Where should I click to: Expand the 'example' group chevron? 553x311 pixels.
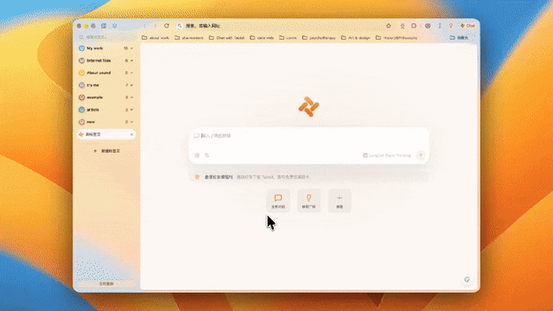tap(131, 98)
